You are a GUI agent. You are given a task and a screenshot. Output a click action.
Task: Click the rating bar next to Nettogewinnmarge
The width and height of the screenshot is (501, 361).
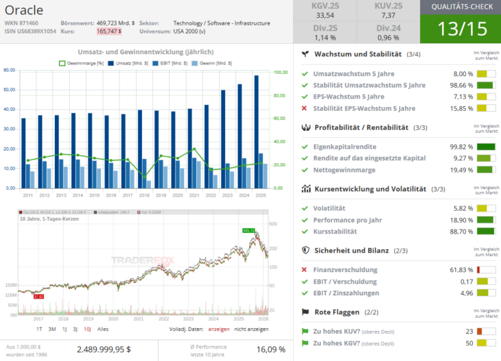coord(485,170)
